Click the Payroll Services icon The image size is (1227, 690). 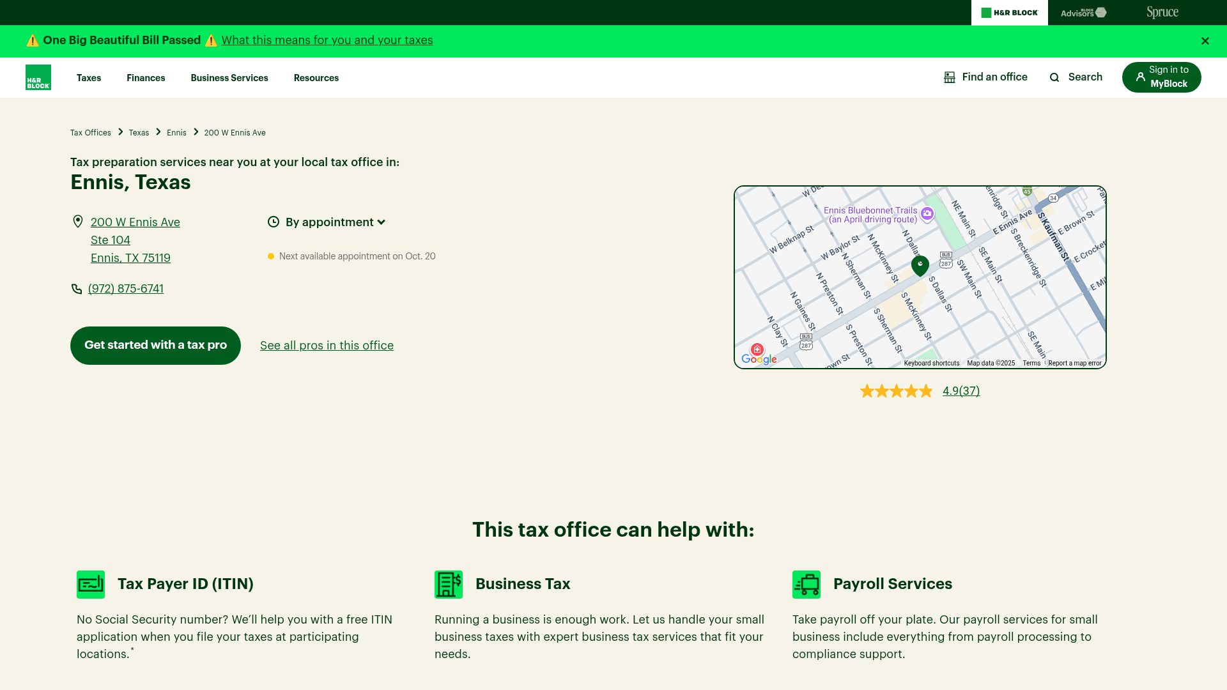[x=806, y=585]
